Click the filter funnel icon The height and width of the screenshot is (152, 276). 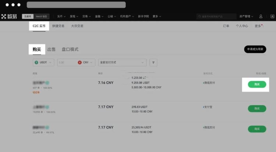coord(153,63)
